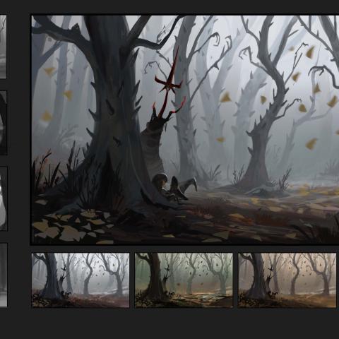Select the grey foggy color variation thumbnail
The width and height of the screenshot is (339, 339).
[x=81, y=280]
